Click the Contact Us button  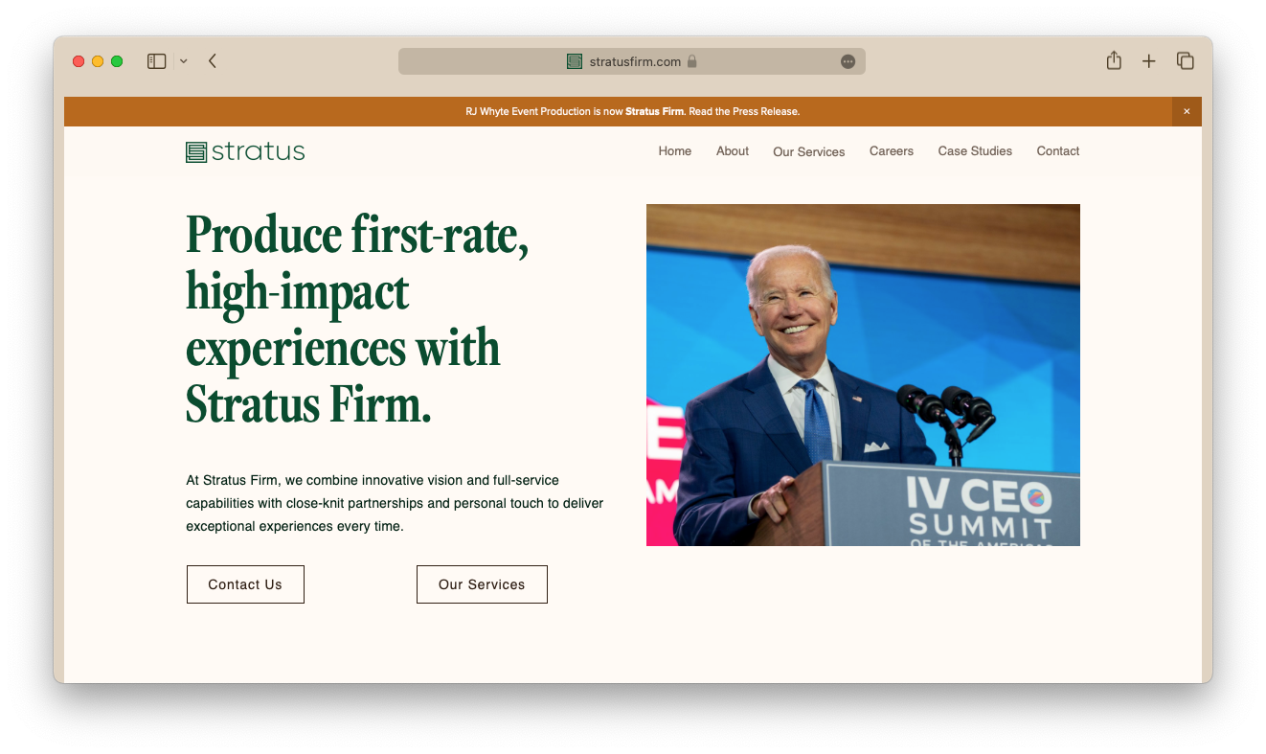point(245,584)
